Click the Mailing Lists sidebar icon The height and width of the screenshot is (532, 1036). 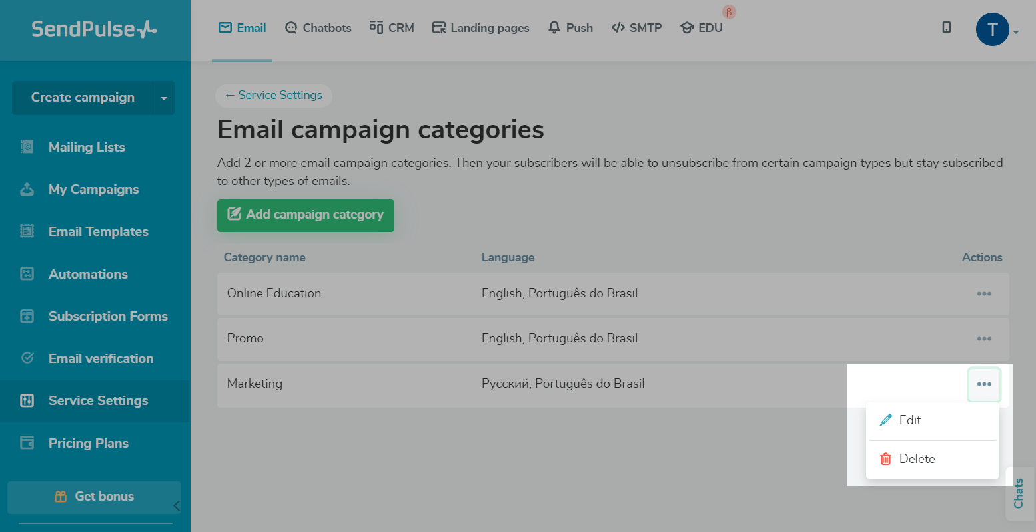(x=27, y=147)
